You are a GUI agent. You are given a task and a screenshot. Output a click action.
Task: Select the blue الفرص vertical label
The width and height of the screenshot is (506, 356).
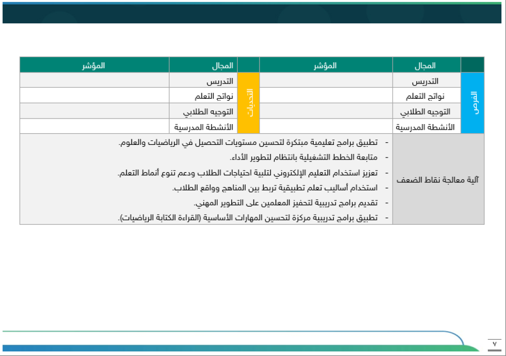[473, 103]
